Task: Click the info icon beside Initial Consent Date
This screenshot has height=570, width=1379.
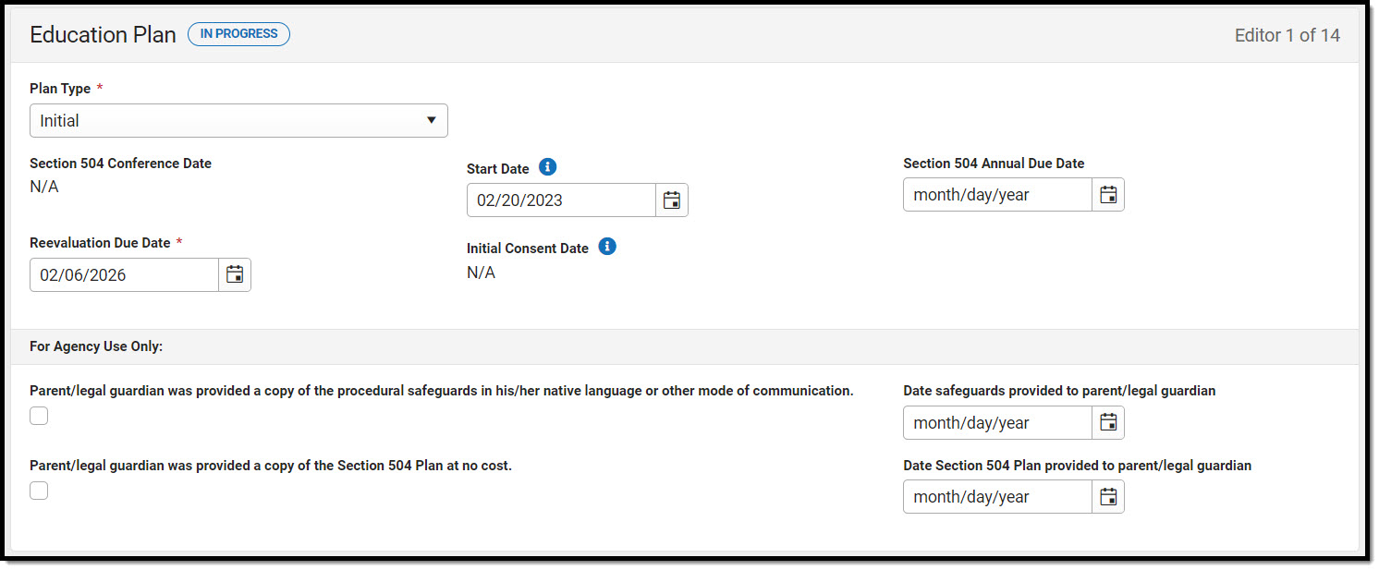Action: pyautogui.click(x=607, y=247)
